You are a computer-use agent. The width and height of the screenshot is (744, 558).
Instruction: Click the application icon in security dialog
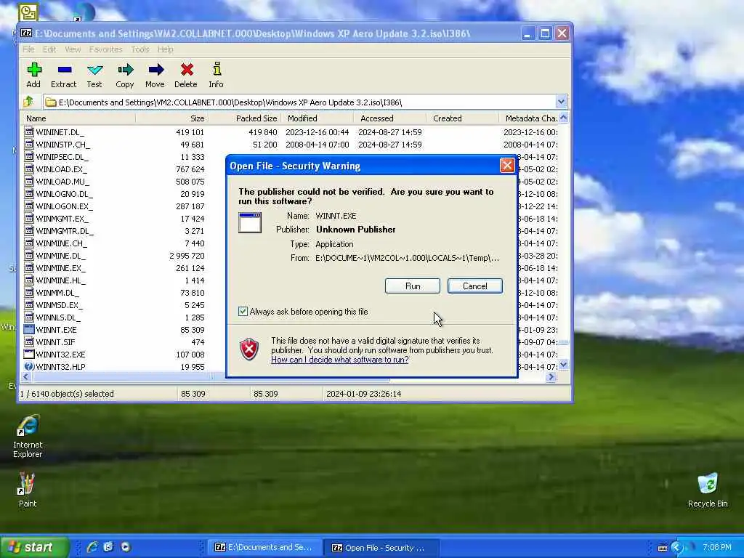click(x=250, y=222)
